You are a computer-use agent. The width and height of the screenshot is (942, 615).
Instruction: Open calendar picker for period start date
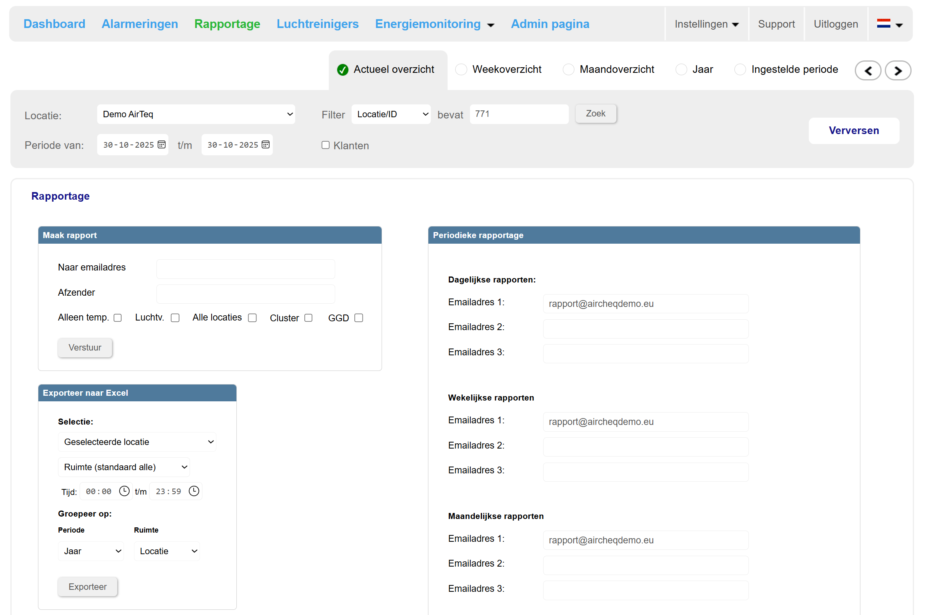click(x=162, y=144)
